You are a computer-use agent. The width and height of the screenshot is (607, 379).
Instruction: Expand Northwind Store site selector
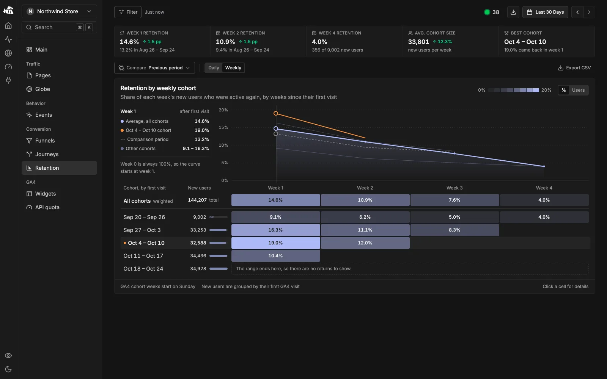(59, 11)
